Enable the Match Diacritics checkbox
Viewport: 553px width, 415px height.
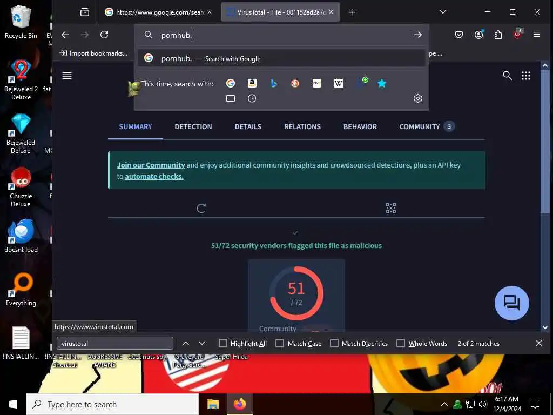(x=334, y=343)
